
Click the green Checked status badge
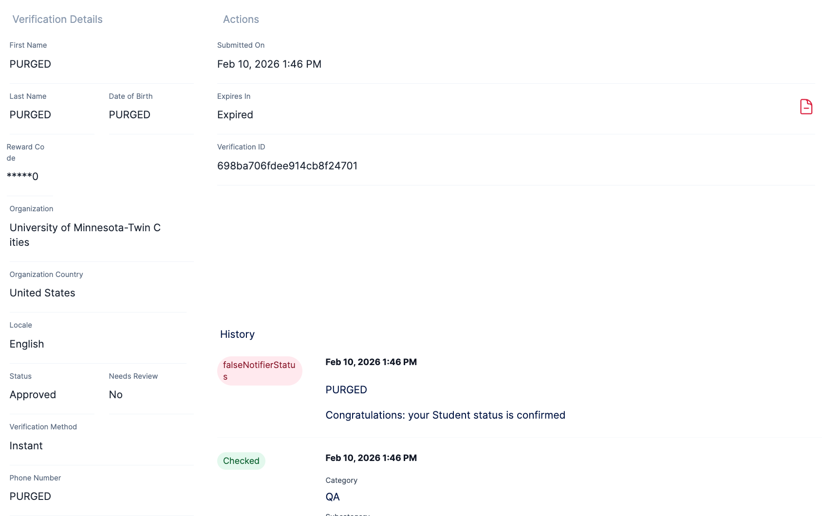(241, 461)
